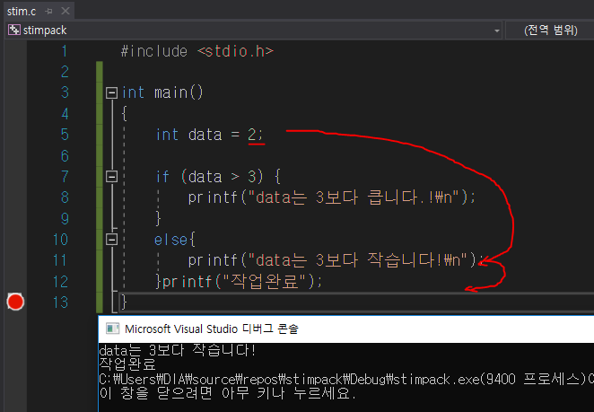This screenshot has height=412, width=594.
Task: Click line number 10
Action: (x=61, y=240)
